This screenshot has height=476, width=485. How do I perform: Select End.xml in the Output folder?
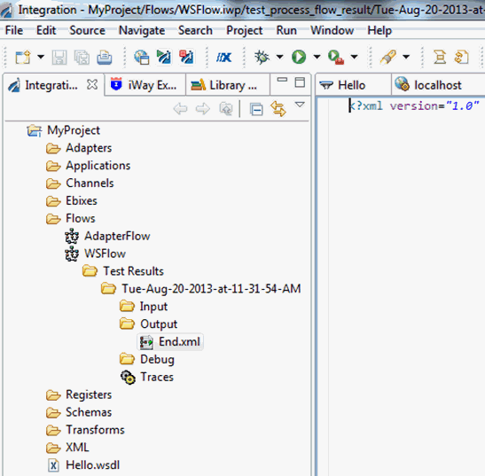pyautogui.click(x=170, y=342)
